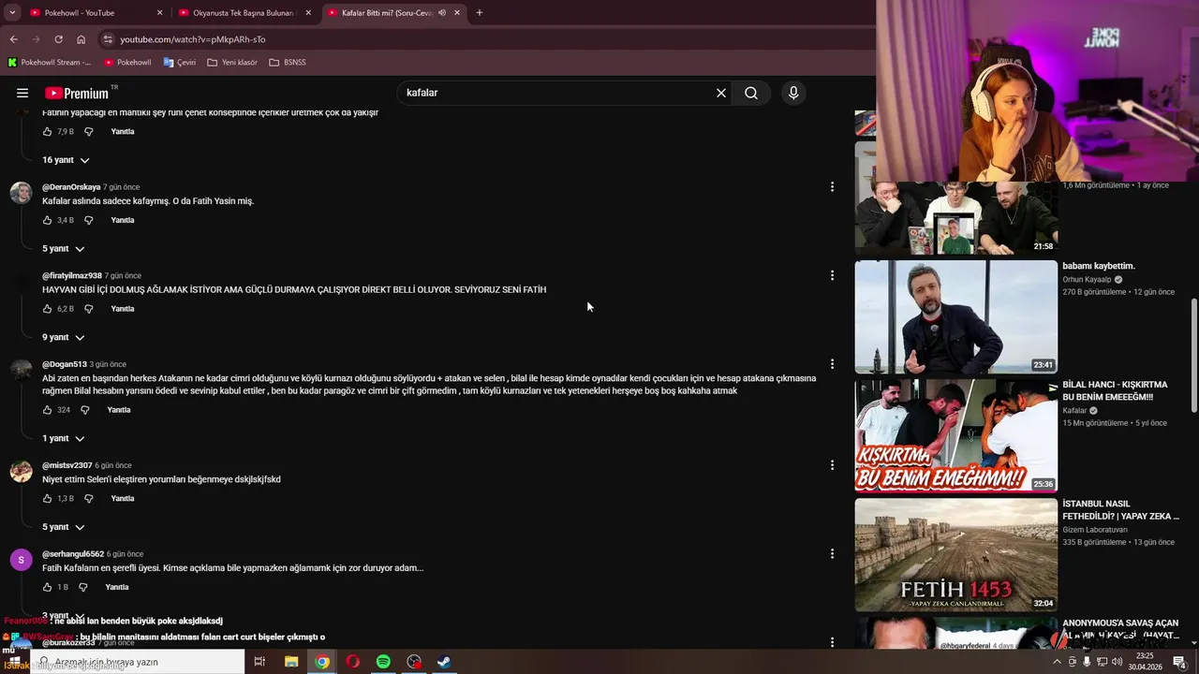Screen dimensions: 1199x674
Task: Expand 5 yanıt under @mistsv2307
Action: coord(63,527)
